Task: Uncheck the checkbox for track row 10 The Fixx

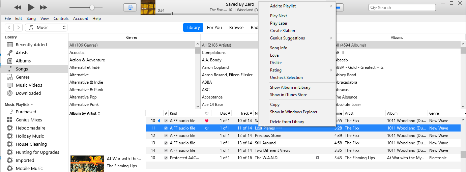Action: pos(166,121)
